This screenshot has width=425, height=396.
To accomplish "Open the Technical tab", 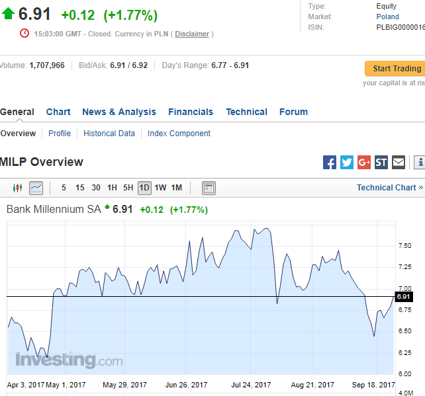I will click(247, 112).
